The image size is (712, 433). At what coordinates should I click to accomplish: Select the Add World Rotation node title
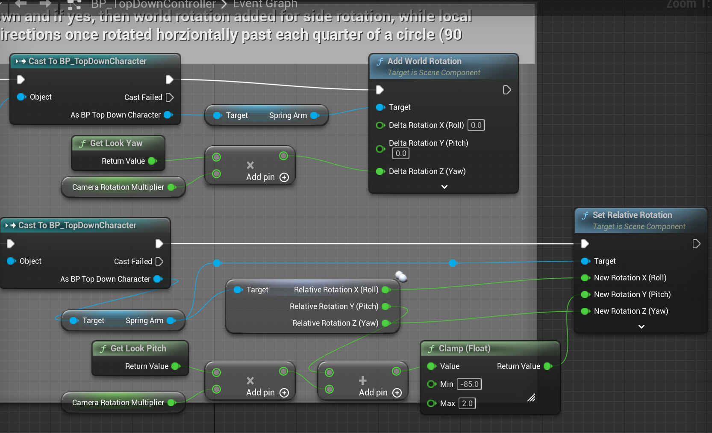click(424, 61)
